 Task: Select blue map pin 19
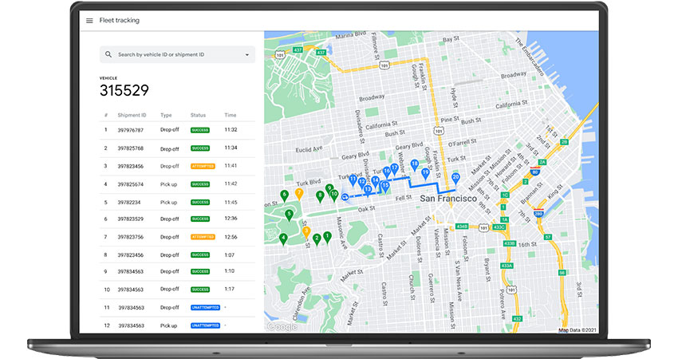(425, 174)
